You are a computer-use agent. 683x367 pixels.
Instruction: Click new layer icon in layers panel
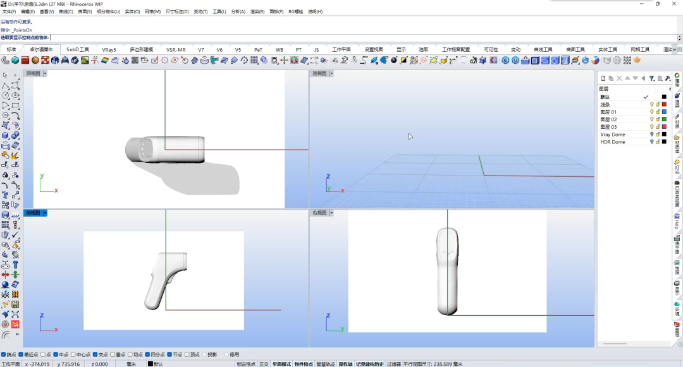[603, 78]
